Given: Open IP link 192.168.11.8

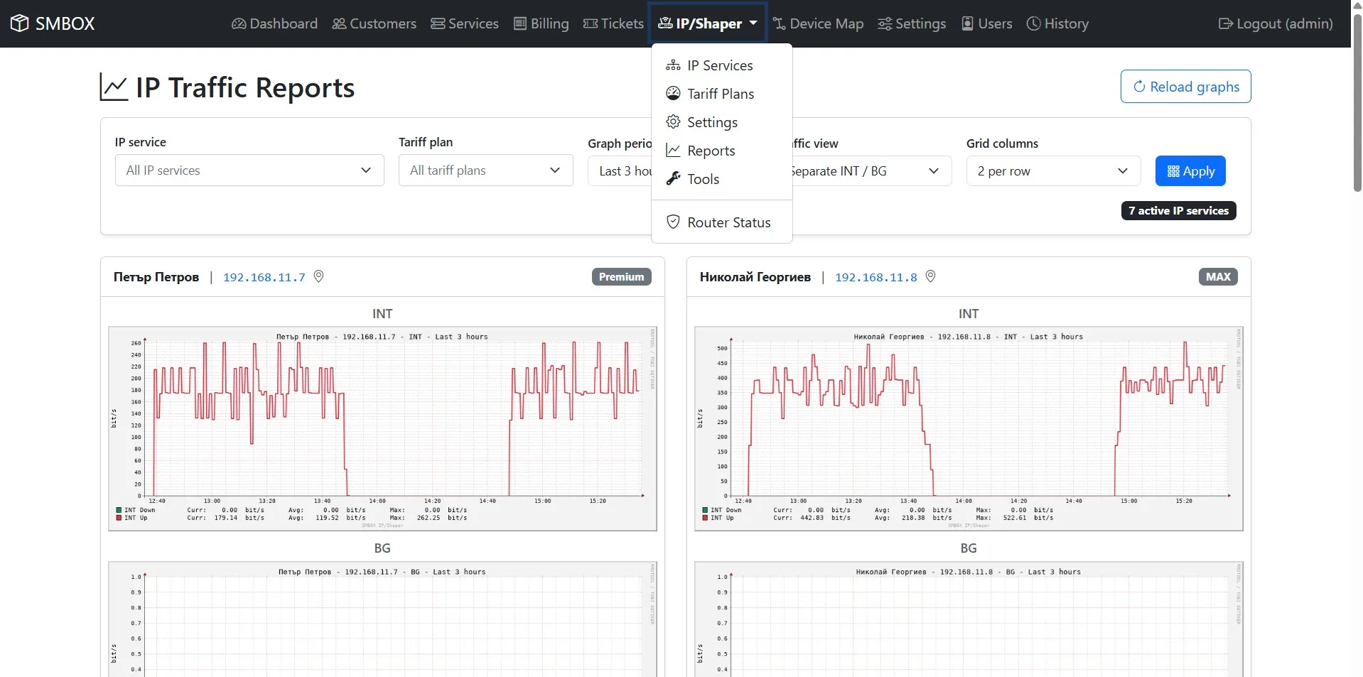Looking at the screenshot, I should coord(876,277).
